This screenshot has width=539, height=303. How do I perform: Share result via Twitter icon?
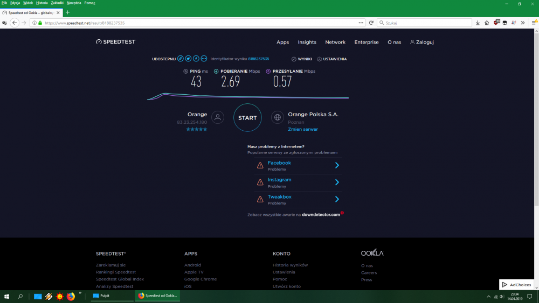click(188, 59)
